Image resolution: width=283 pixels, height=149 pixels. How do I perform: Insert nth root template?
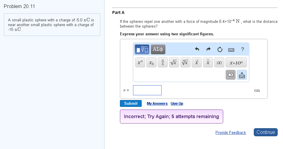[185, 62]
